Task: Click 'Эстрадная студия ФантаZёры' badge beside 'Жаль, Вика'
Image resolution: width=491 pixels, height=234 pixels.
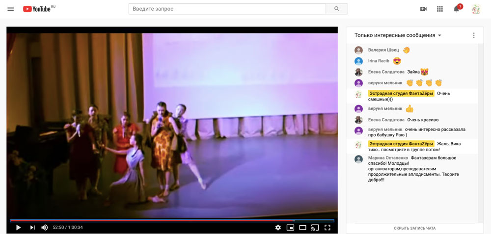Action: [x=401, y=144]
